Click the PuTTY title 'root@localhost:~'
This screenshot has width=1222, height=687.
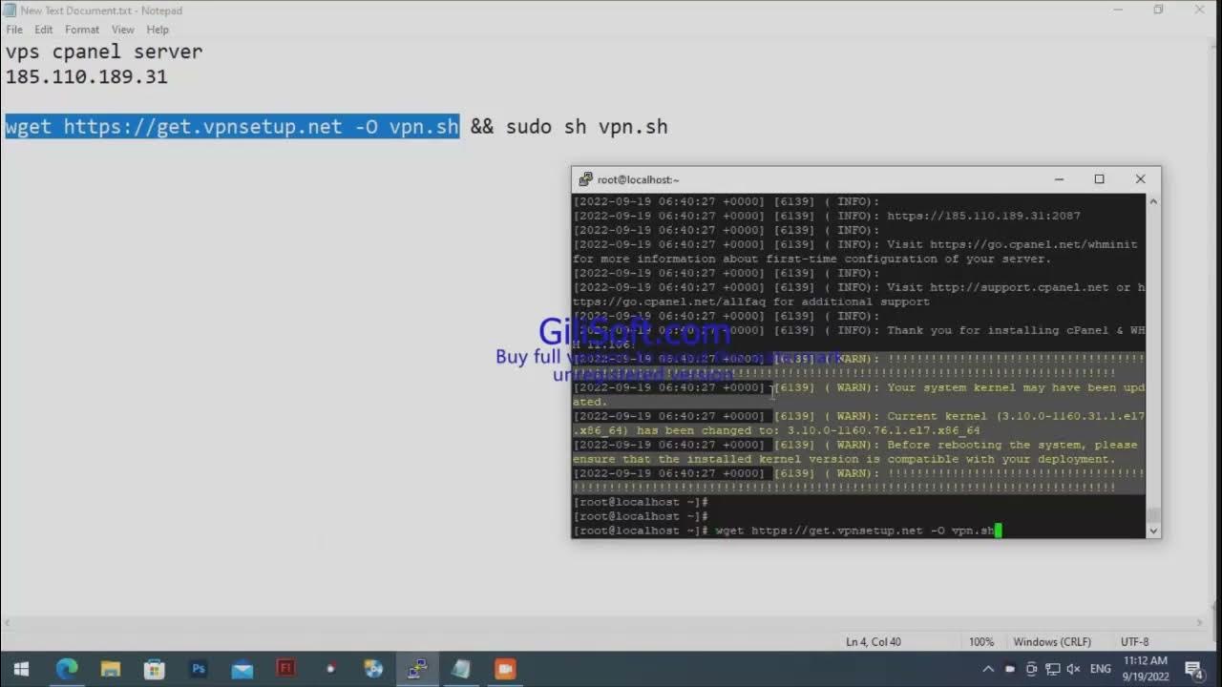tap(639, 179)
